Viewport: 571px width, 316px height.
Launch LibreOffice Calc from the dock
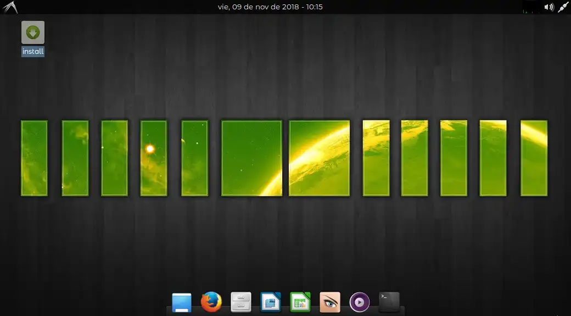click(x=300, y=302)
